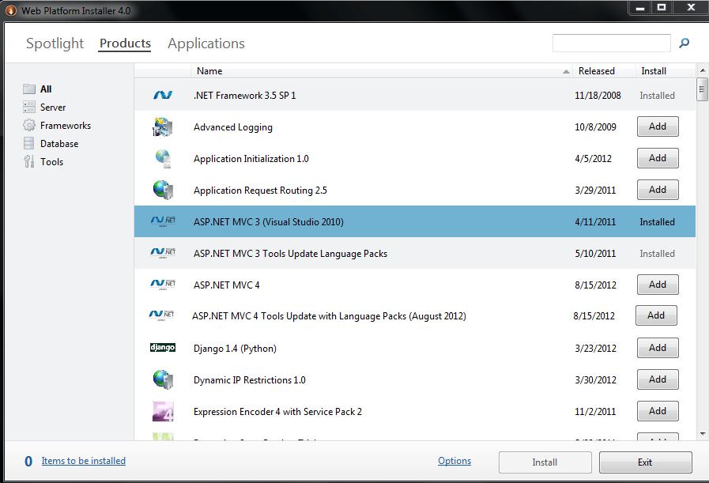Filter products by All category
This screenshot has height=483, width=709.
point(46,89)
